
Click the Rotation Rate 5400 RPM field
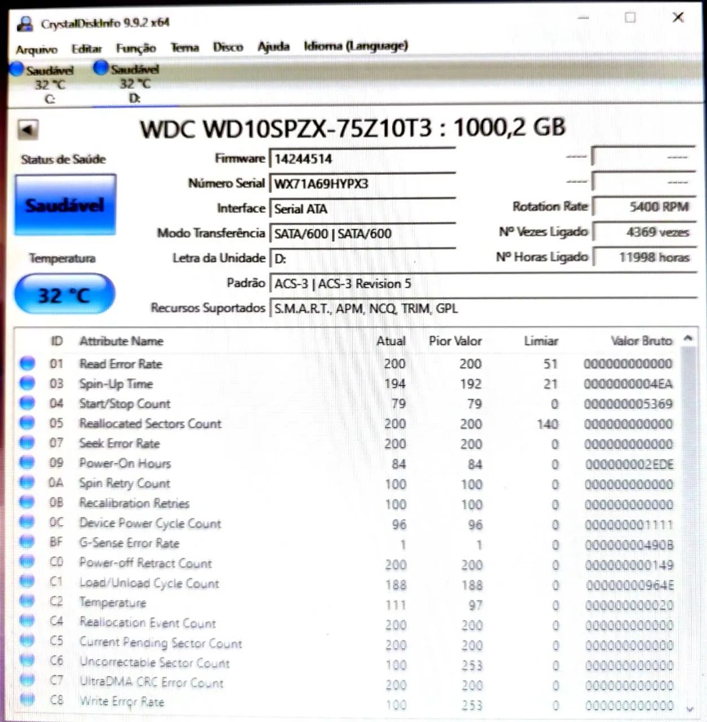644,206
